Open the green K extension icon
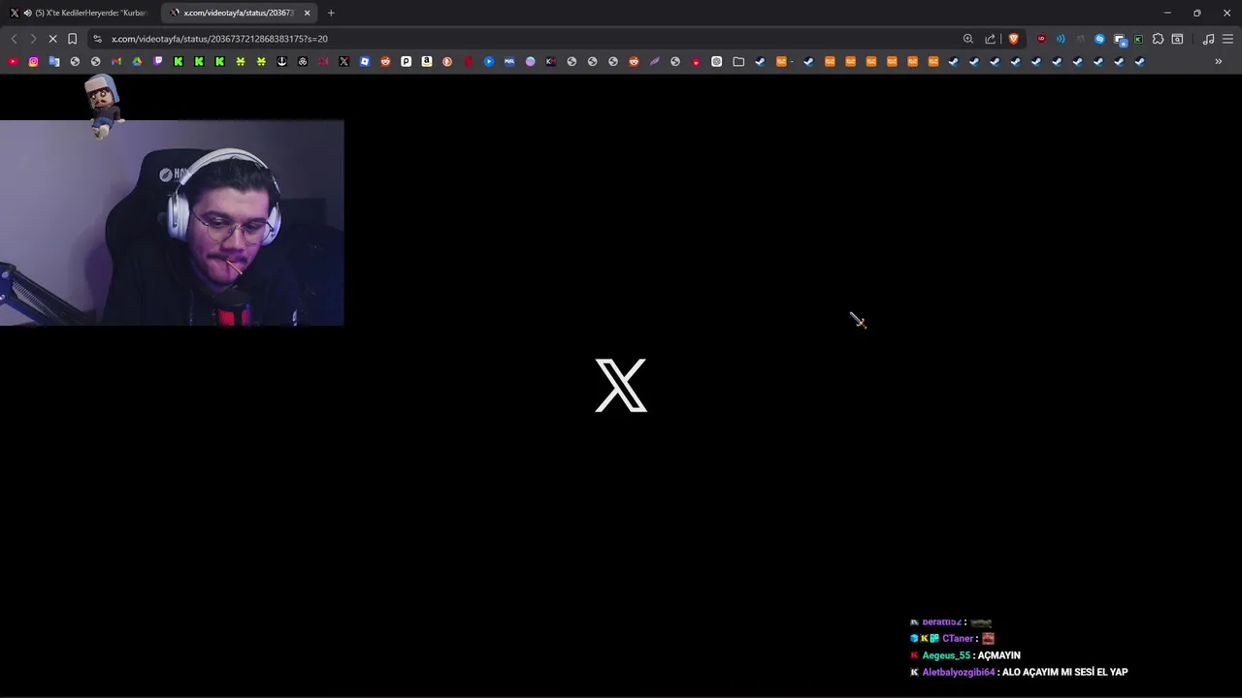 tap(1138, 39)
